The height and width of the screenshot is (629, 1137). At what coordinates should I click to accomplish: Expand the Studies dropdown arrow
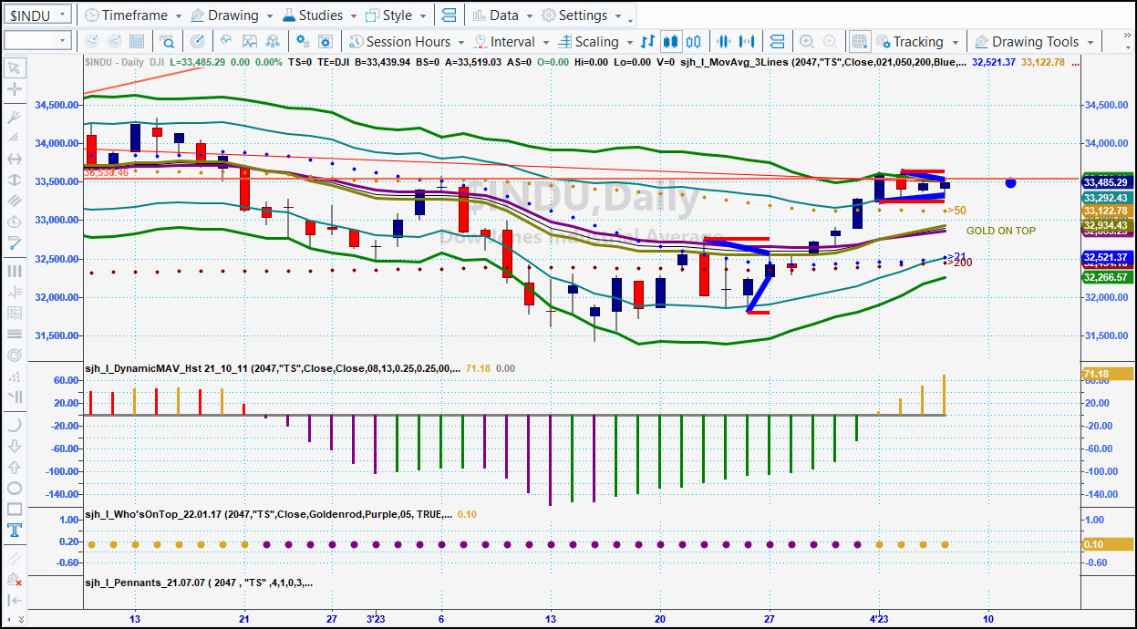354,16
